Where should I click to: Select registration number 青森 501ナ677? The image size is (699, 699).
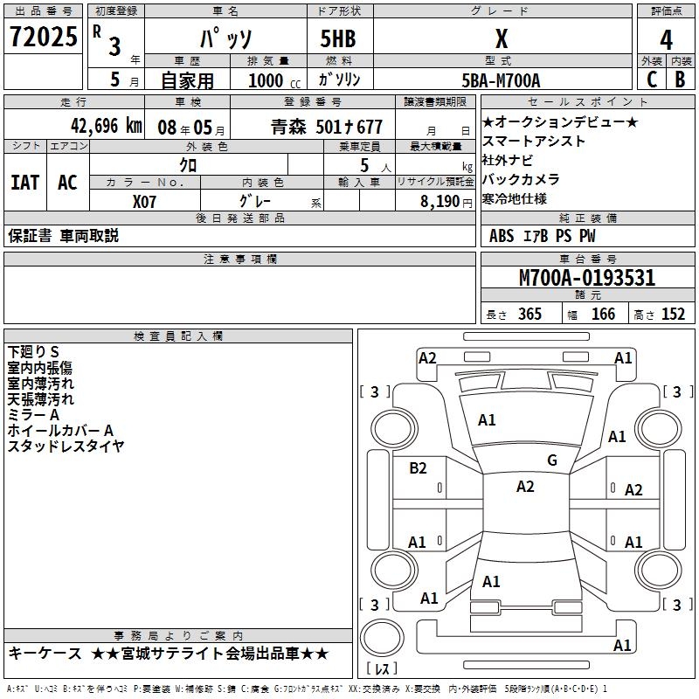coord(327,127)
